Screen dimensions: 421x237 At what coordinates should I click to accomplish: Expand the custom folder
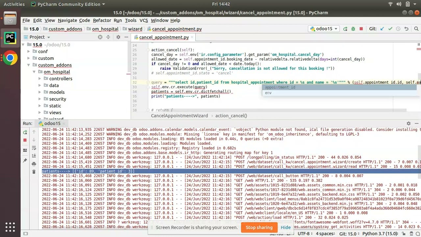[29, 58]
